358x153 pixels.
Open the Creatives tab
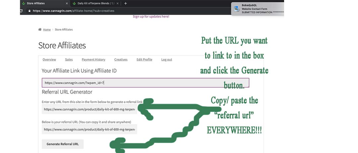[x=121, y=60]
